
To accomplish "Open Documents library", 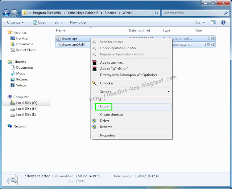I will point(22,68).
